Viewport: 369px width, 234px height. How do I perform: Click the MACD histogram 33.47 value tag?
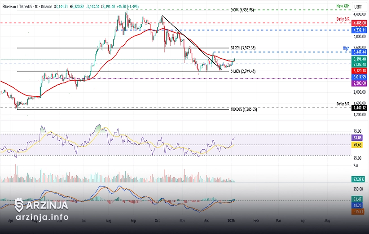[x=358, y=199]
